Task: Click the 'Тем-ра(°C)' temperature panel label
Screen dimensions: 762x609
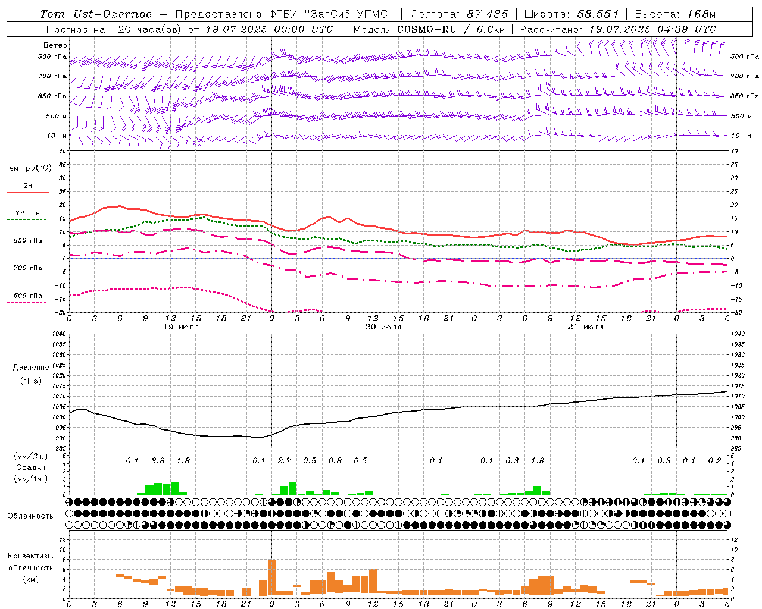Action: point(28,168)
